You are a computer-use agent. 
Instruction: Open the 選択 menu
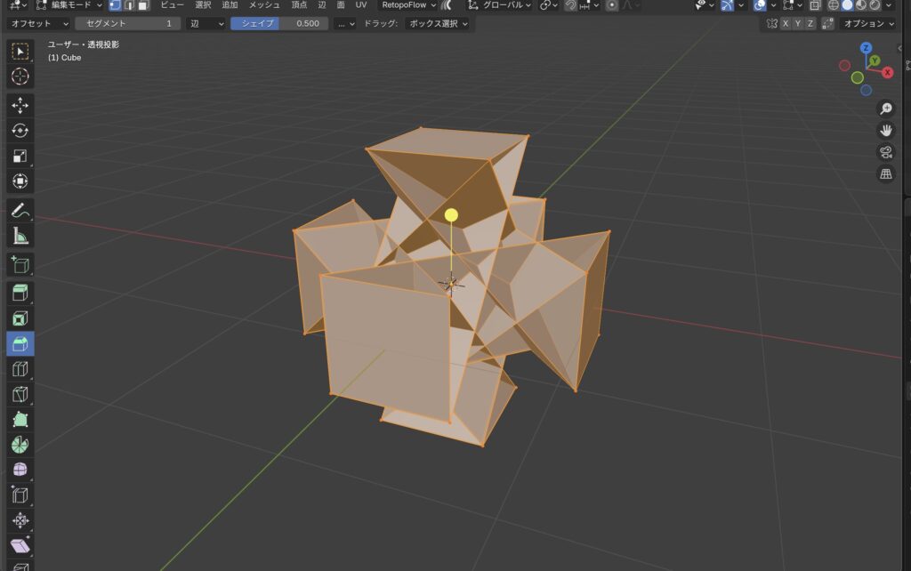(x=204, y=5)
